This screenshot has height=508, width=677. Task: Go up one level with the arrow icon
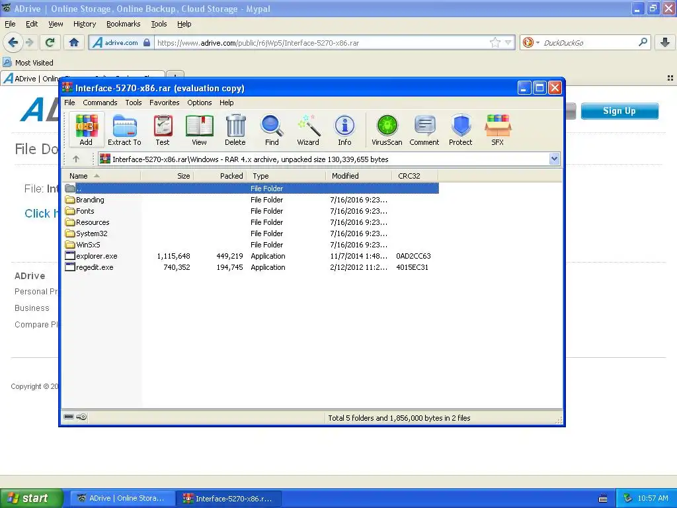coord(76,159)
